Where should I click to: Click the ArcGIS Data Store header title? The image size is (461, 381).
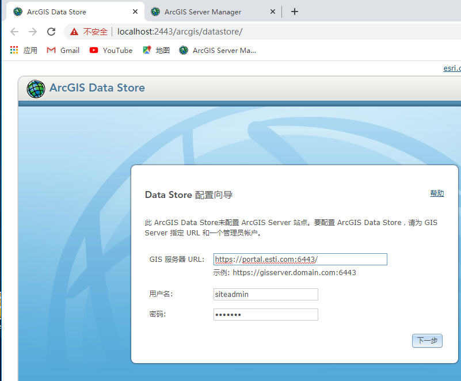[x=97, y=87]
